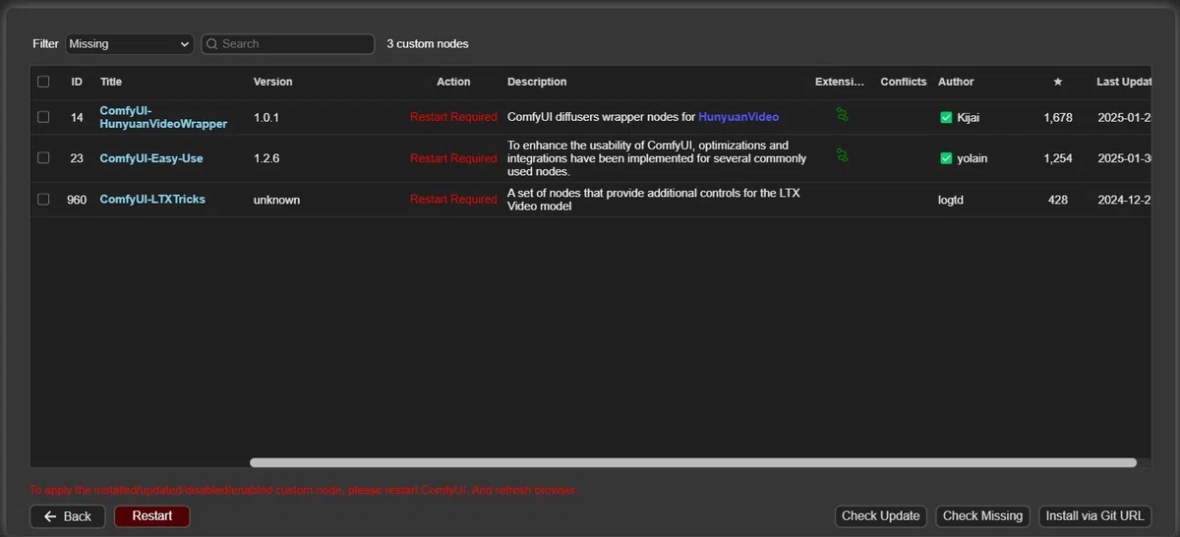
Task: Click the author name logtd
Action: [952, 200]
